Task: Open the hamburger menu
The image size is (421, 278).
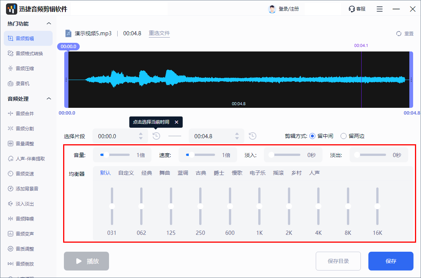Action: tap(380, 9)
